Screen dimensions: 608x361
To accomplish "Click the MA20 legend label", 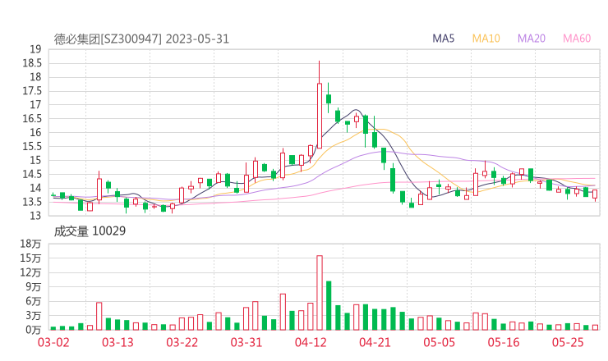I will [532, 39].
